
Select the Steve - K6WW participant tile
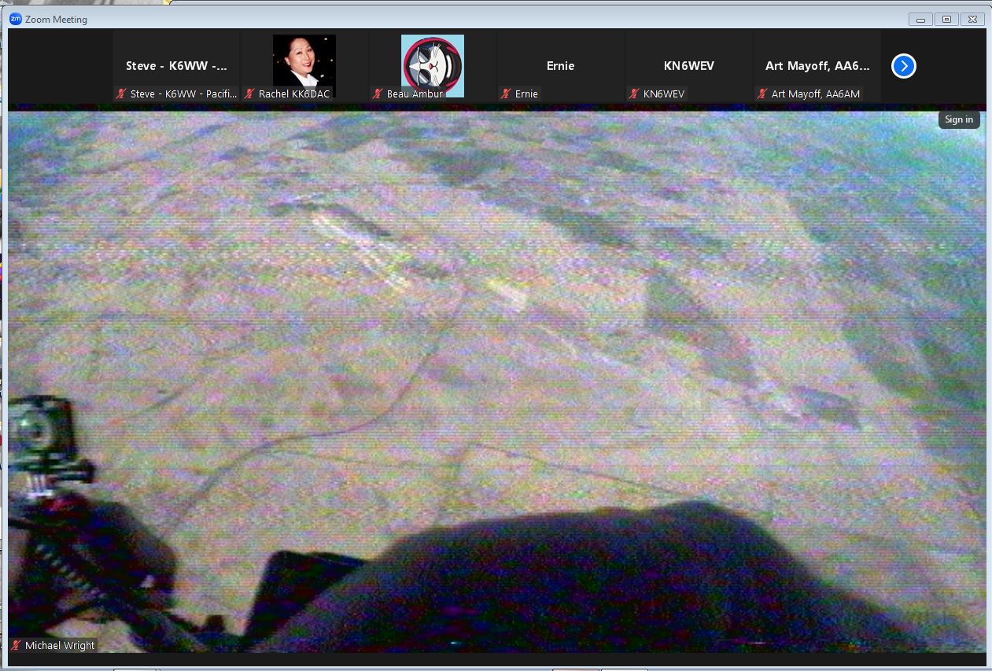coord(176,66)
